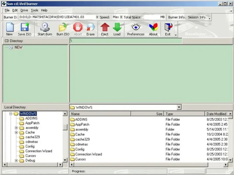
Task: Click the Burn ISO icon
Action: click(63, 29)
